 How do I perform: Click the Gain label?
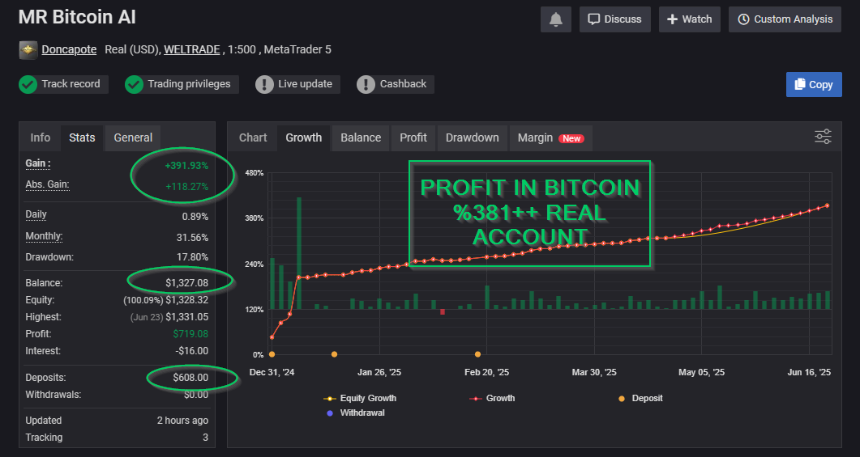point(38,163)
